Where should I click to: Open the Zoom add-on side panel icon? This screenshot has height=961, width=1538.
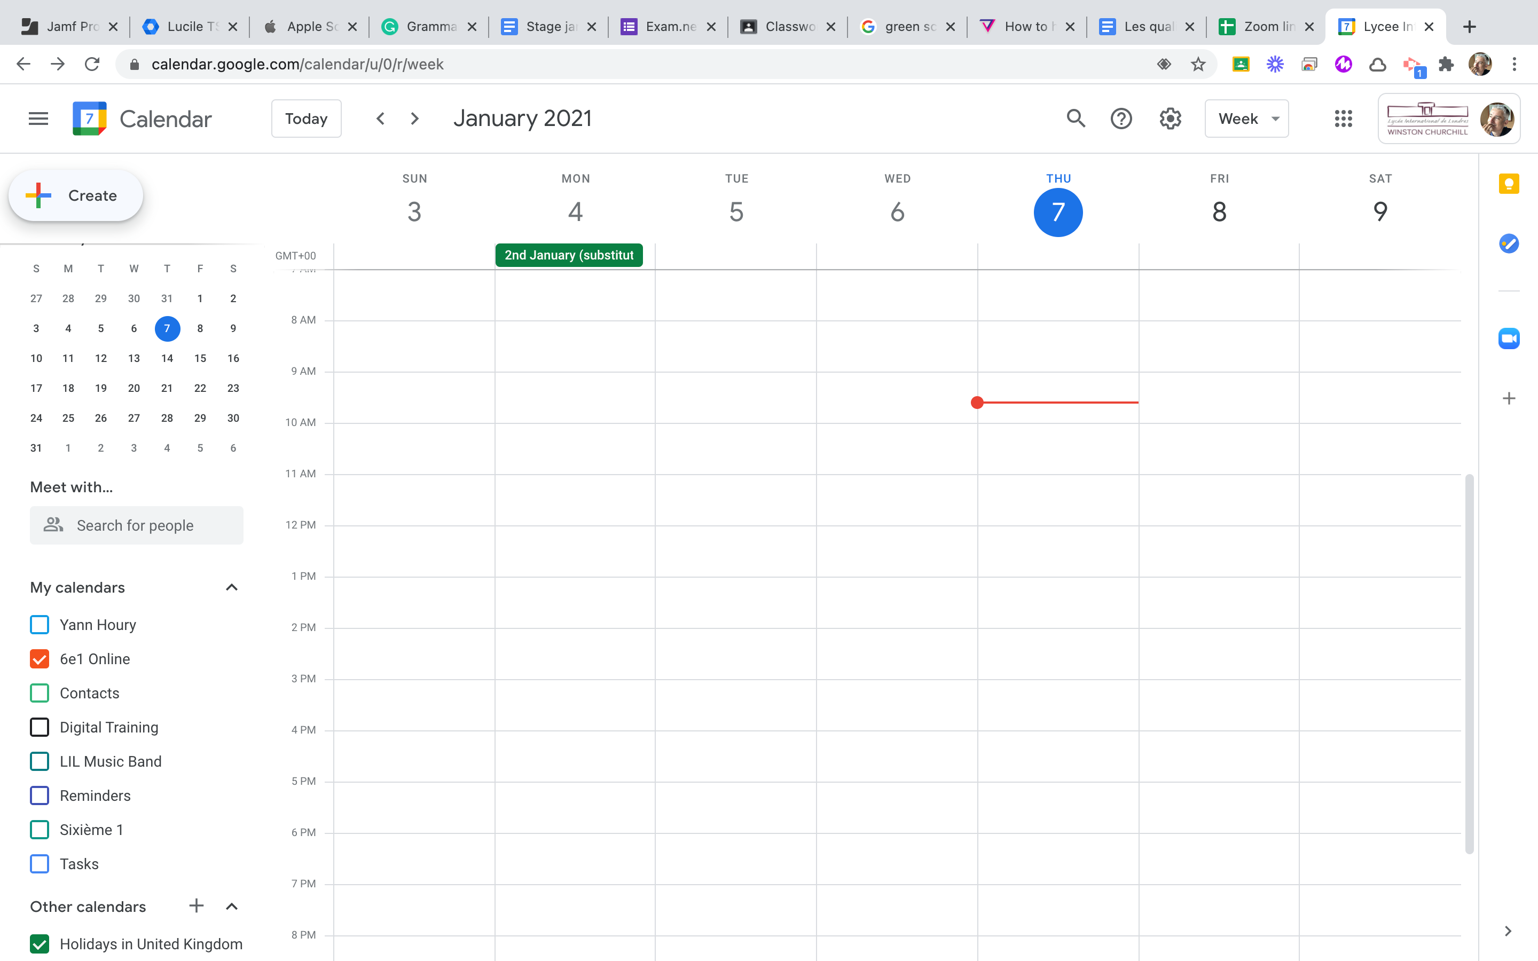[x=1508, y=338]
